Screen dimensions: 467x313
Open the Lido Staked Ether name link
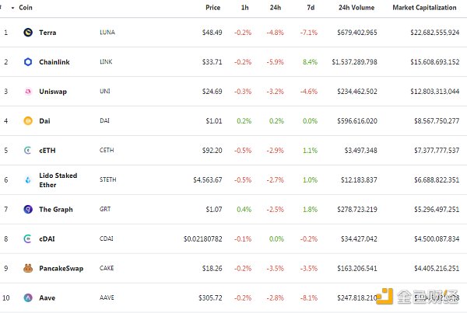[x=58, y=180]
